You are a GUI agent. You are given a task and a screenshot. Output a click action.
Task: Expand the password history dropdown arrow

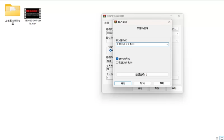pos(167,44)
